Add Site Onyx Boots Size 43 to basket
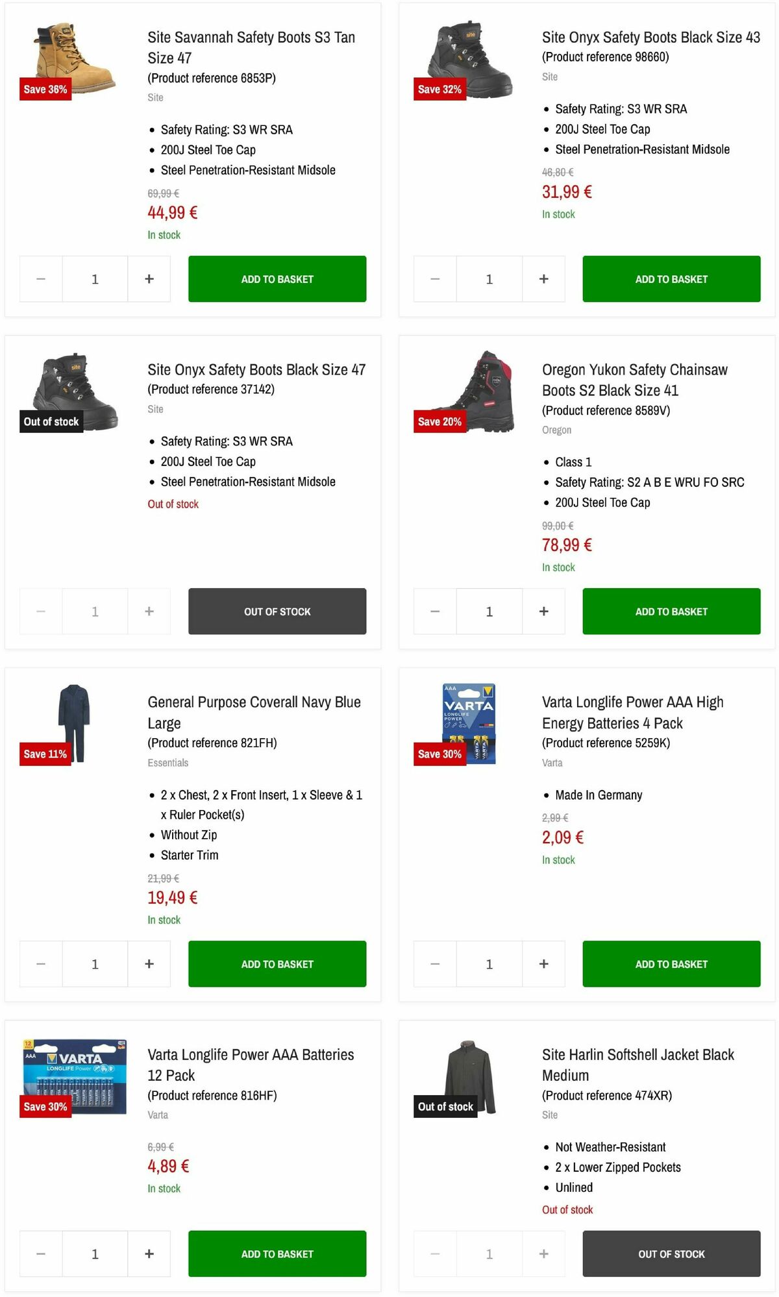The image size is (779, 1297). tap(671, 278)
